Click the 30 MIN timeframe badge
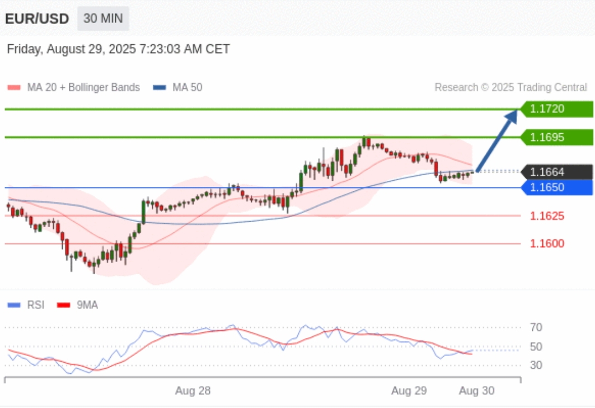Viewport: 595px width, 408px height. [x=103, y=18]
